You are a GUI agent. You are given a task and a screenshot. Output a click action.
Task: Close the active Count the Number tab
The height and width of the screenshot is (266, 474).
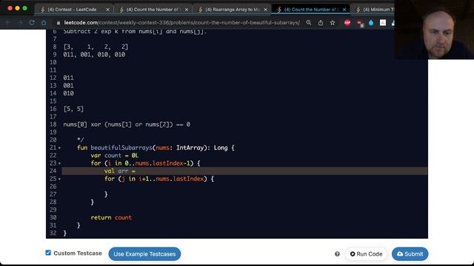tap(344, 10)
